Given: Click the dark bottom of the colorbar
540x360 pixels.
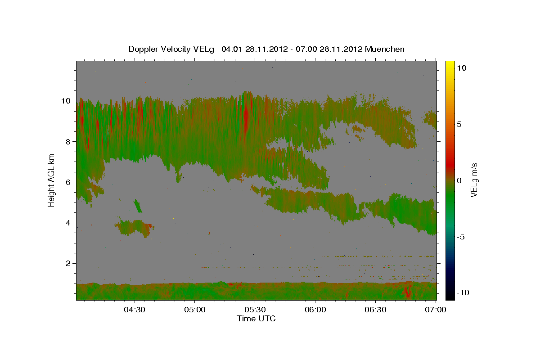Looking at the screenshot, I should [450, 290].
